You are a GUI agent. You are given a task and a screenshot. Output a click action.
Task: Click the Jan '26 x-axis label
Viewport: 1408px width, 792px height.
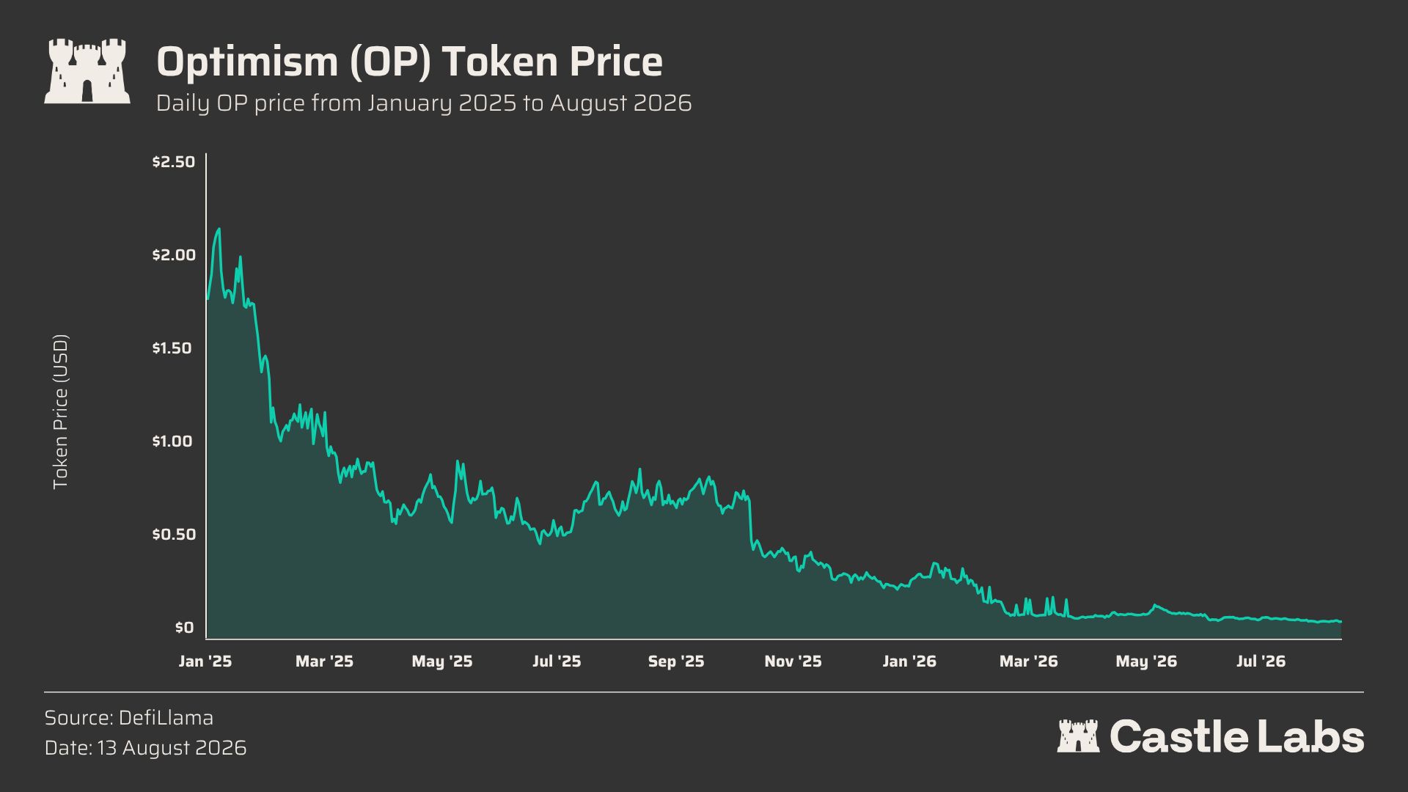(909, 661)
